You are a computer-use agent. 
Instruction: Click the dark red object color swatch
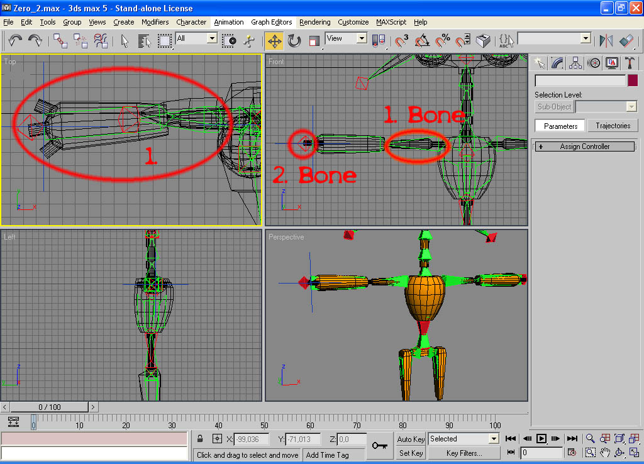pos(632,80)
